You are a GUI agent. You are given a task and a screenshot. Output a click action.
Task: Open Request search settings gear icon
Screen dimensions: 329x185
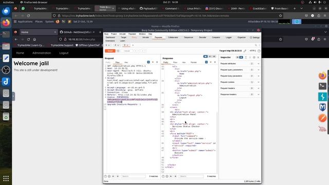109,176
